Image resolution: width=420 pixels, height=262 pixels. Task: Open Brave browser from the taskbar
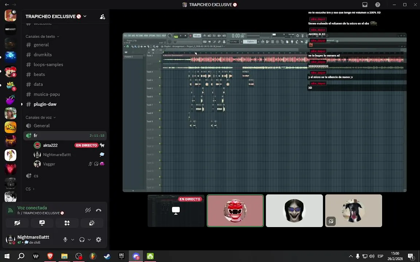pos(50,256)
